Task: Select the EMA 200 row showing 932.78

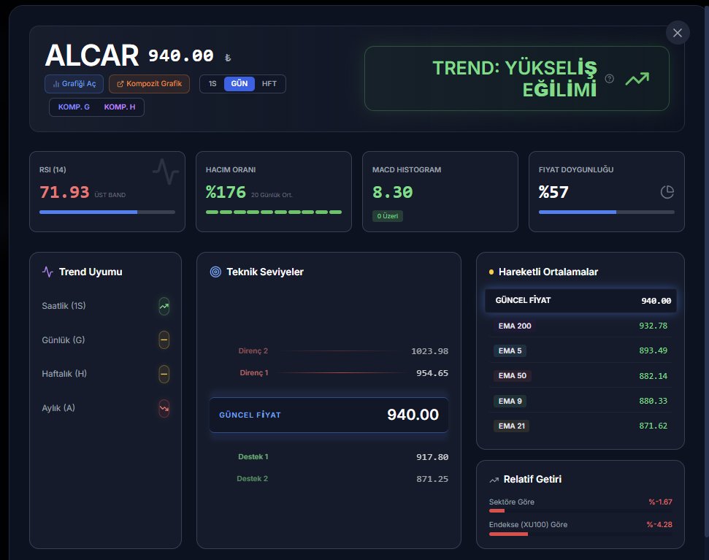Action: 580,326
